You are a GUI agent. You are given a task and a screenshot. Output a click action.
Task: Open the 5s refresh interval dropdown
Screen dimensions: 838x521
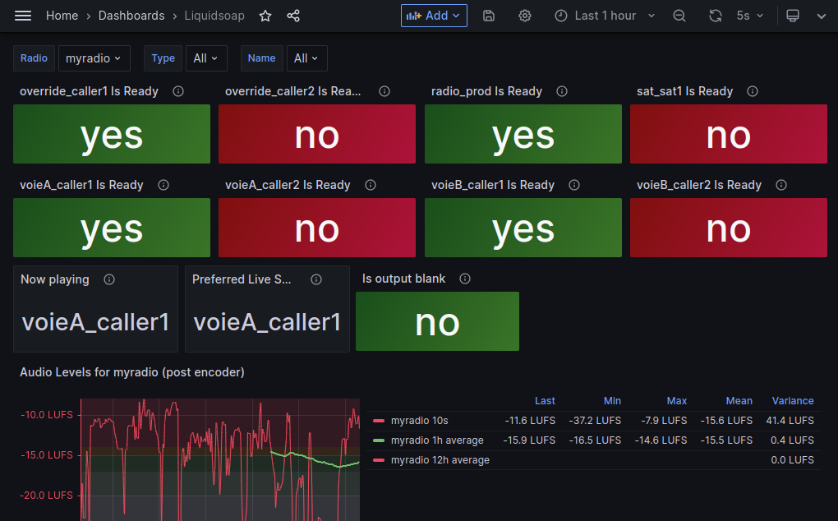click(749, 16)
